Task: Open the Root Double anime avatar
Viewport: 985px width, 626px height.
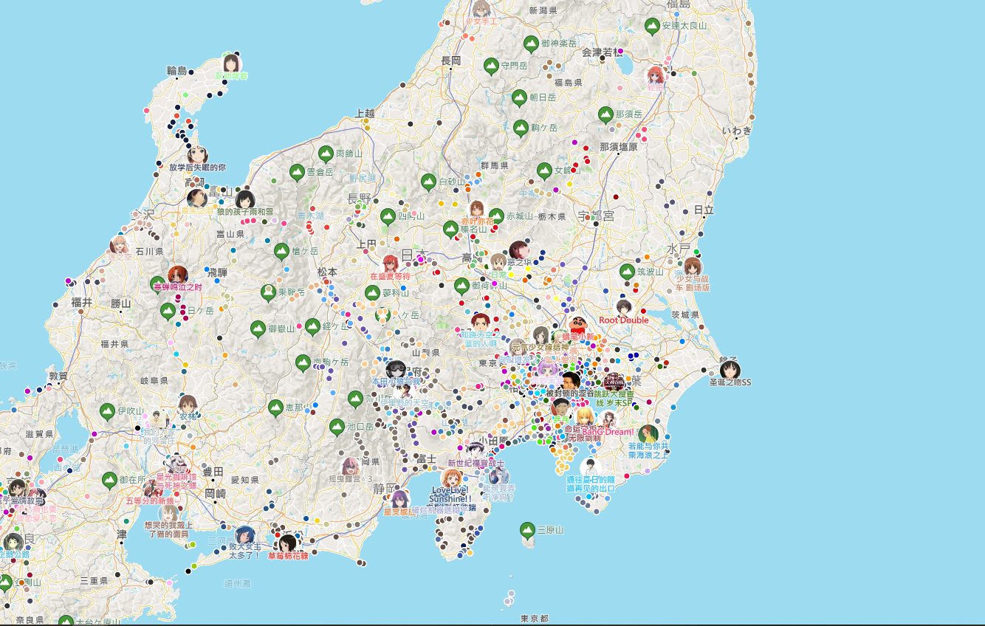Action: tap(624, 307)
